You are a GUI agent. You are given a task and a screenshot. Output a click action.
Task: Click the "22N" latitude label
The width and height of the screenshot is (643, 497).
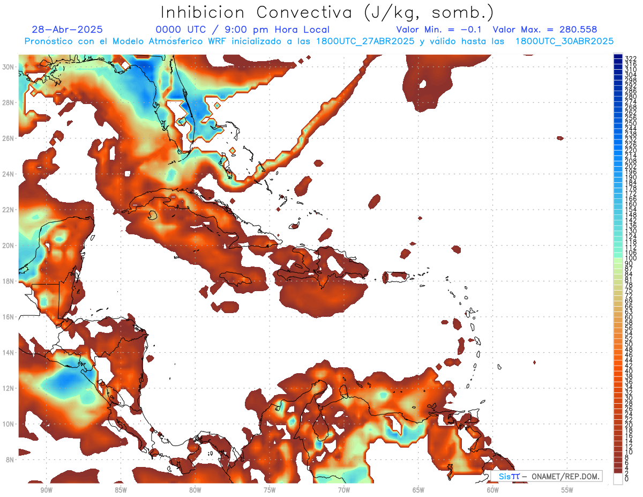pos(9,210)
